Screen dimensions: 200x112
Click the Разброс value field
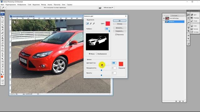[x=107, y=29]
